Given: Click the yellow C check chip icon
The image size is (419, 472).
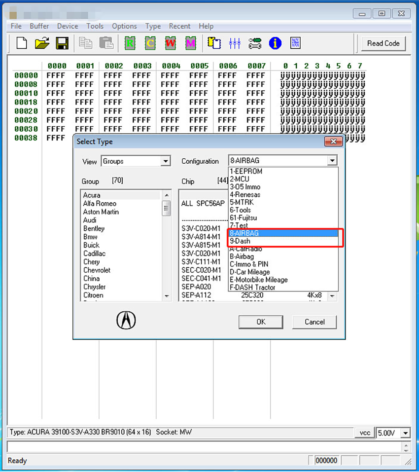Looking at the screenshot, I should pyautogui.click(x=150, y=43).
